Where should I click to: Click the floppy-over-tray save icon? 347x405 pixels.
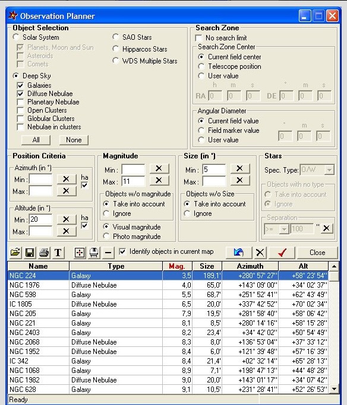point(94,253)
